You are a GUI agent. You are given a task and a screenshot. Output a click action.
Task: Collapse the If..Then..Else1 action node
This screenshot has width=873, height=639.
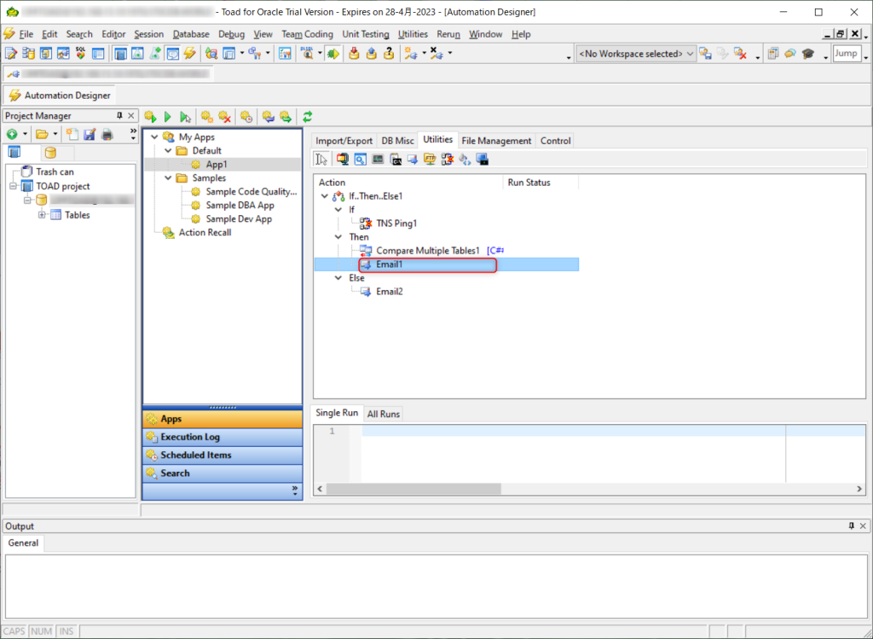[x=325, y=196]
